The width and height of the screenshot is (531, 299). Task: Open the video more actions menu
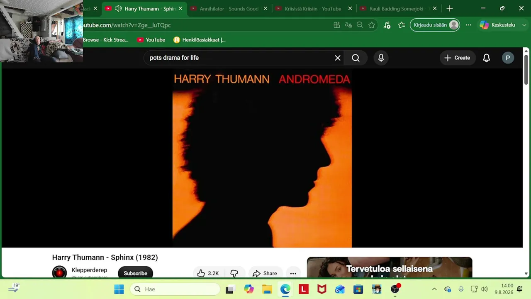[293, 273]
